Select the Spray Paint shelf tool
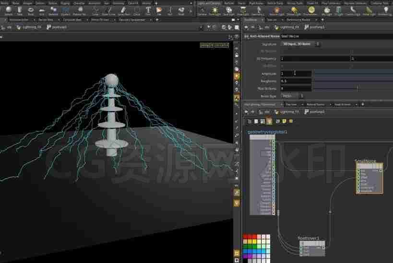Image resolution: width=393 pixels, height=263 pixels. tap(123, 11)
